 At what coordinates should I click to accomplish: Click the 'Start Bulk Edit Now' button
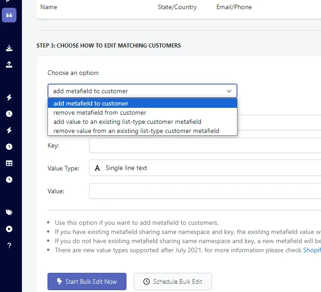[87, 281]
